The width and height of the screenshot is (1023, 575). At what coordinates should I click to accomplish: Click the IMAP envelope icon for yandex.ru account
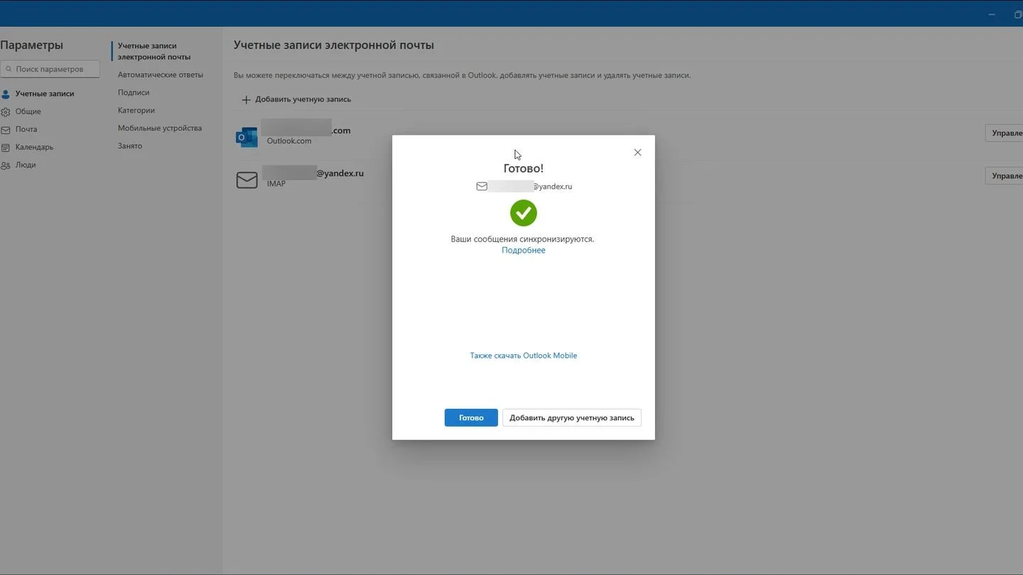[247, 180]
